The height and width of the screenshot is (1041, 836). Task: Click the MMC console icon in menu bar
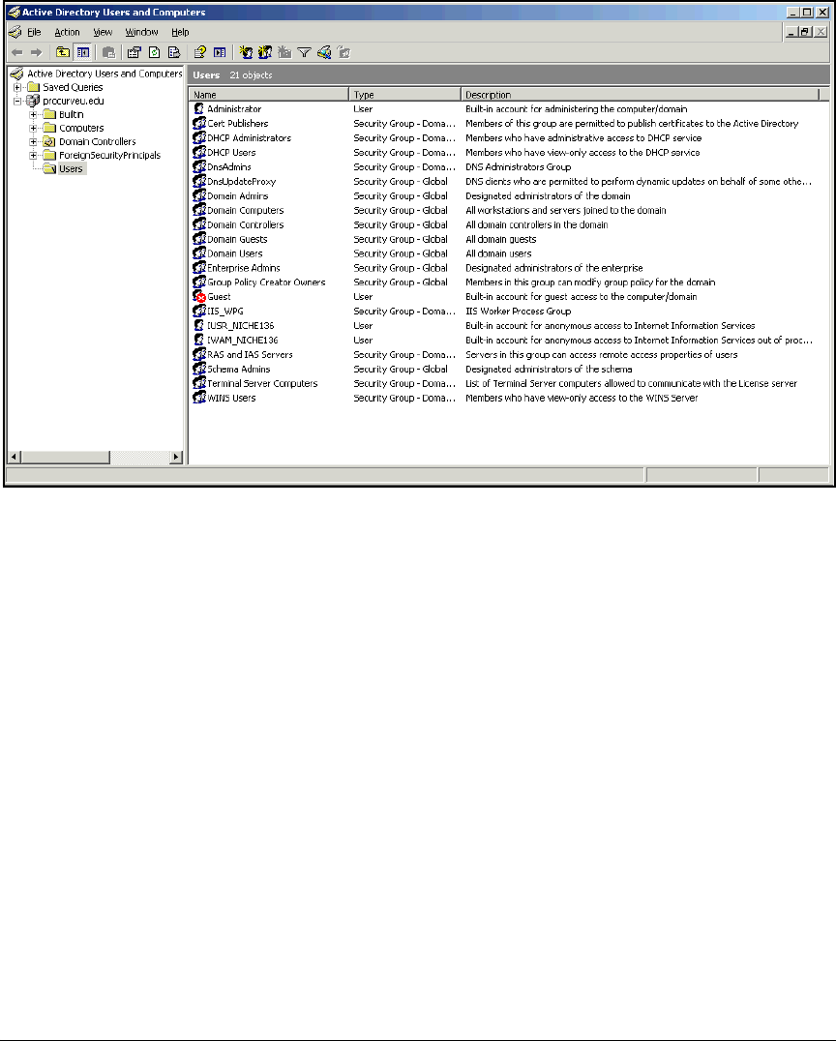click(15, 32)
